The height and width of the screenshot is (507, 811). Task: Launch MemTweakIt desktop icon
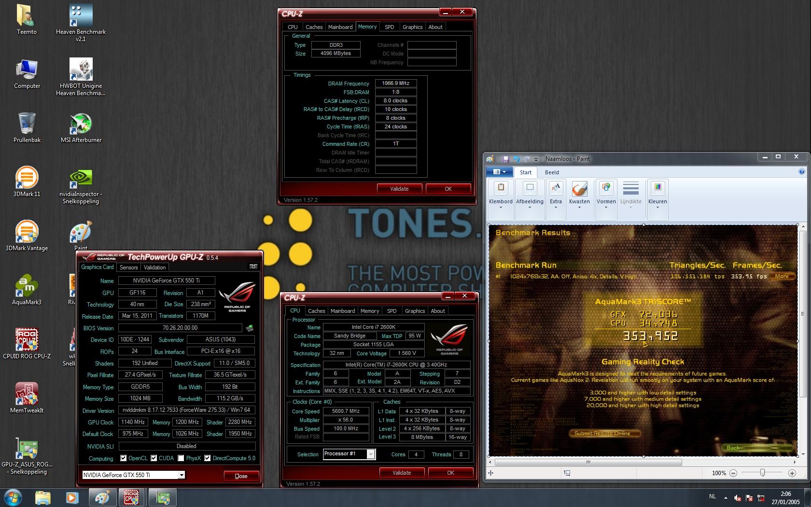27,398
